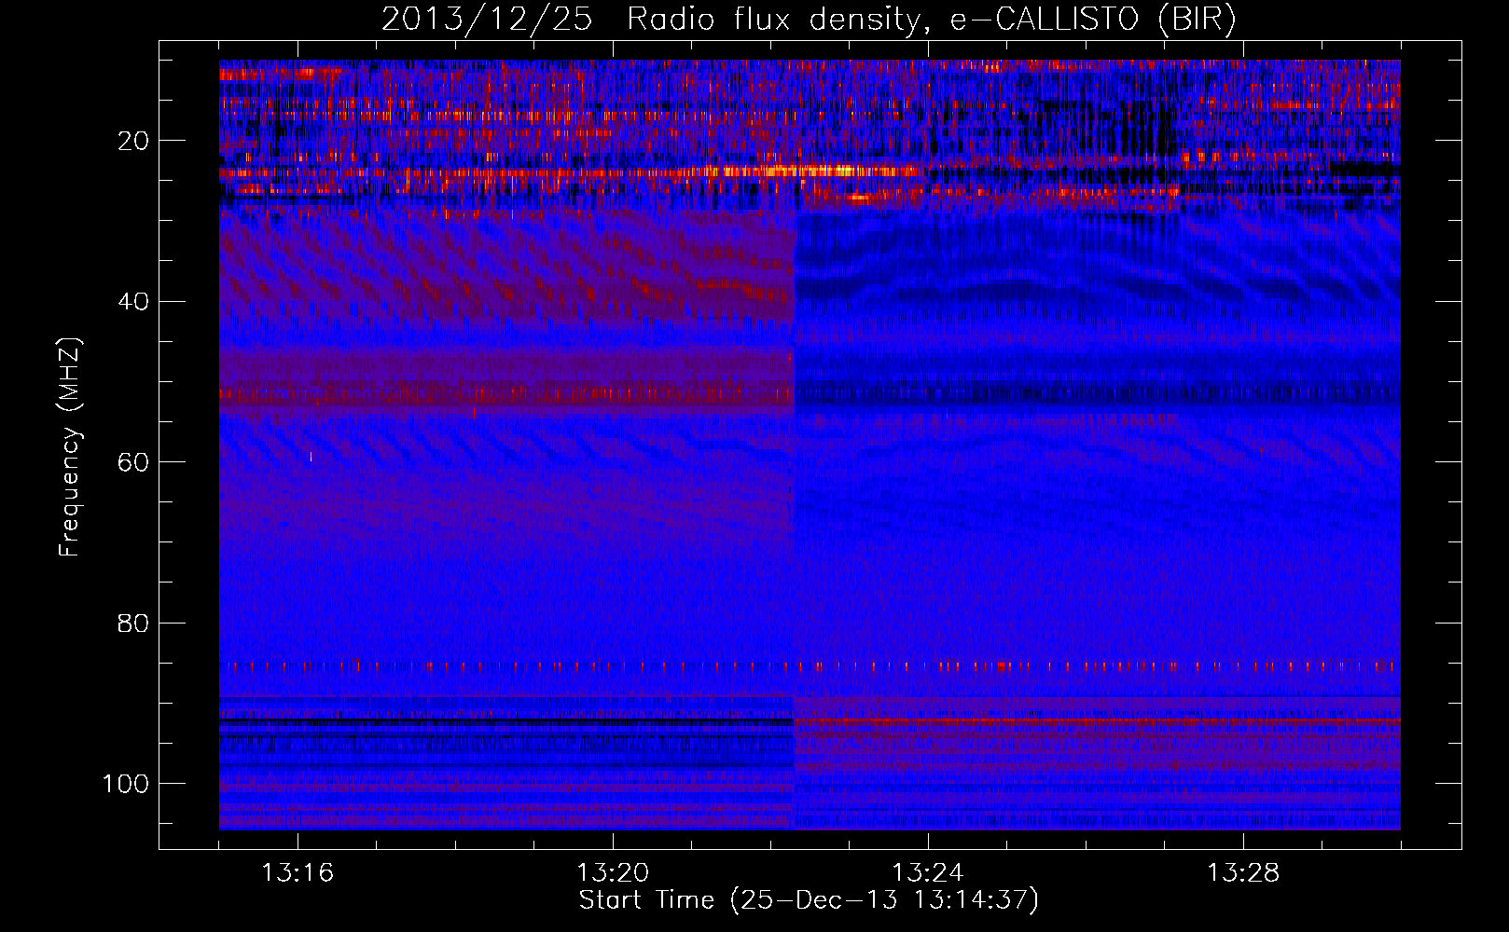
Task: Click the plot title '2013/12/25 Radio flux density'
Action: 809,20
